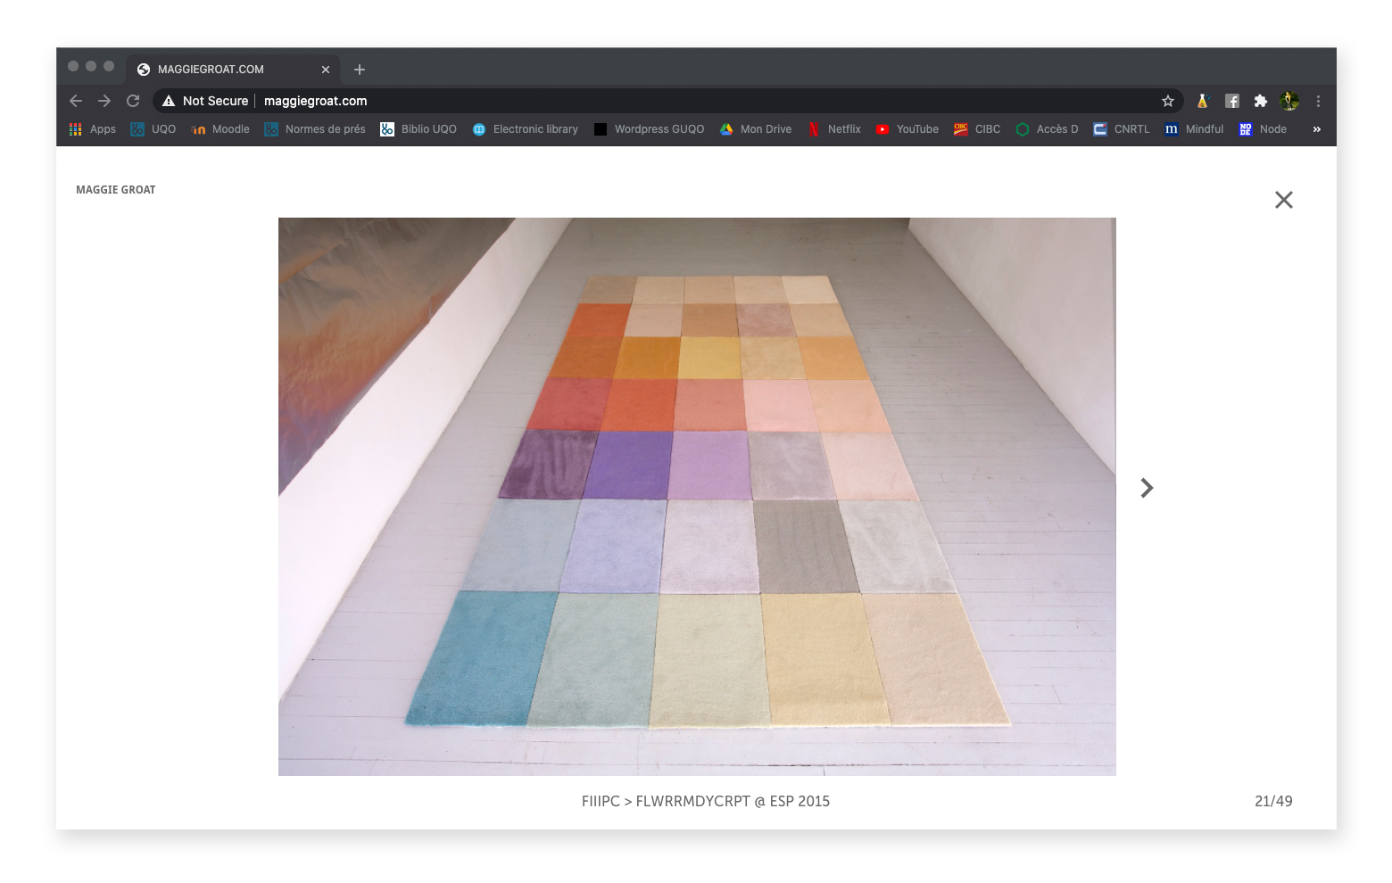Open the Chrome three-dot menu

coord(1318,101)
